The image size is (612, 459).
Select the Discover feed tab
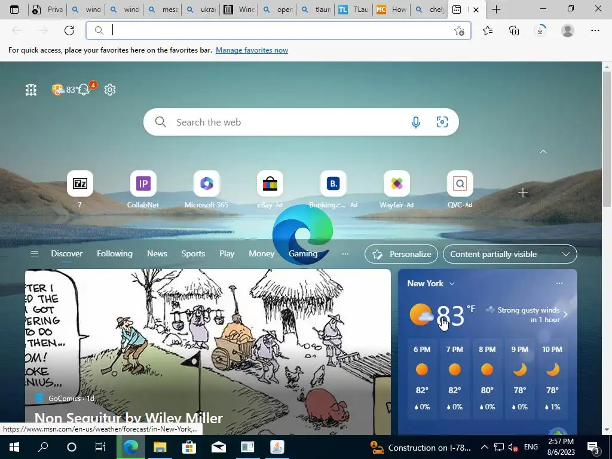[x=67, y=253]
